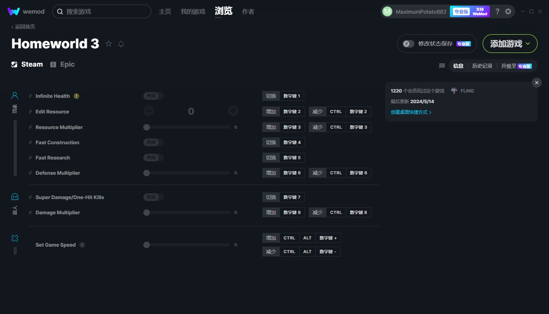Click the Set Game Speed info icon
This screenshot has width=549, height=314.
pos(82,245)
